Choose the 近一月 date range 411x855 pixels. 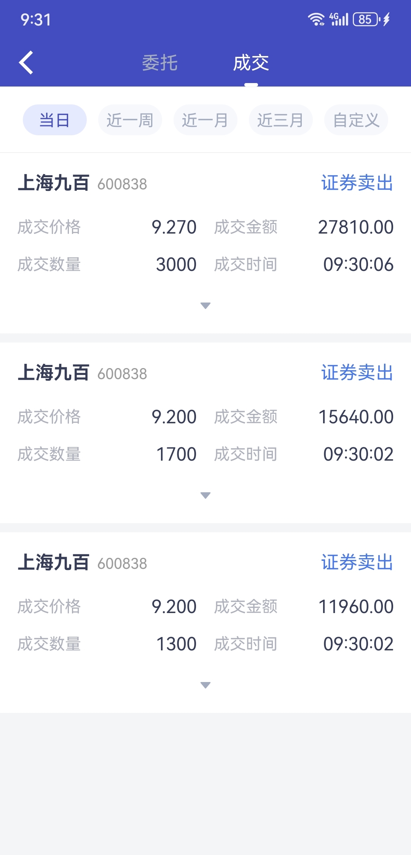point(205,120)
